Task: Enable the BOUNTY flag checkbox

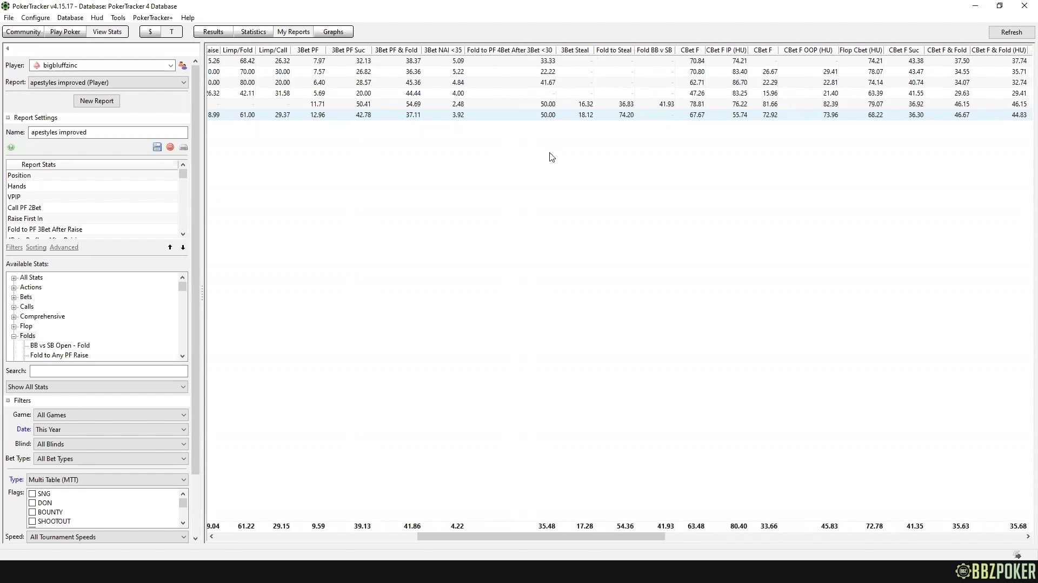Action: coord(32,512)
